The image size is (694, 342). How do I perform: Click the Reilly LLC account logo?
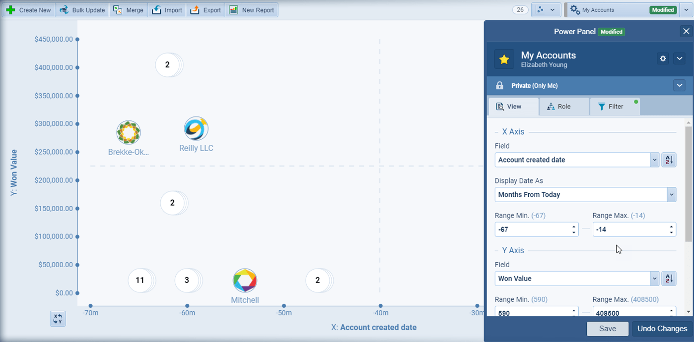(x=196, y=129)
